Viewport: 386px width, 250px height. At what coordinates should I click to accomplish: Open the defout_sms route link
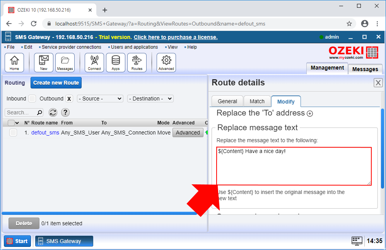(45, 133)
